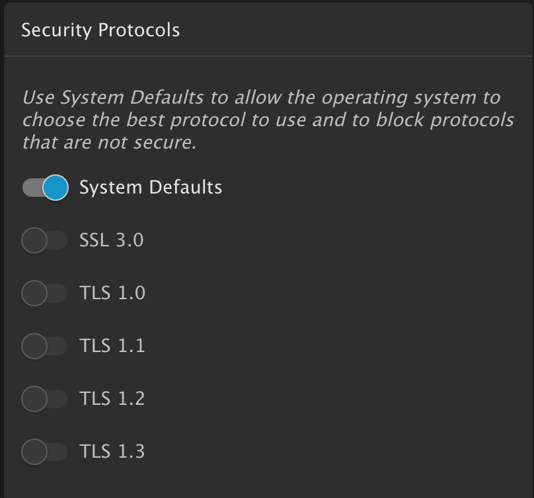Click the Security Protocols panel title
The height and width of the screenshot is (498, 534).
[100, 30]
